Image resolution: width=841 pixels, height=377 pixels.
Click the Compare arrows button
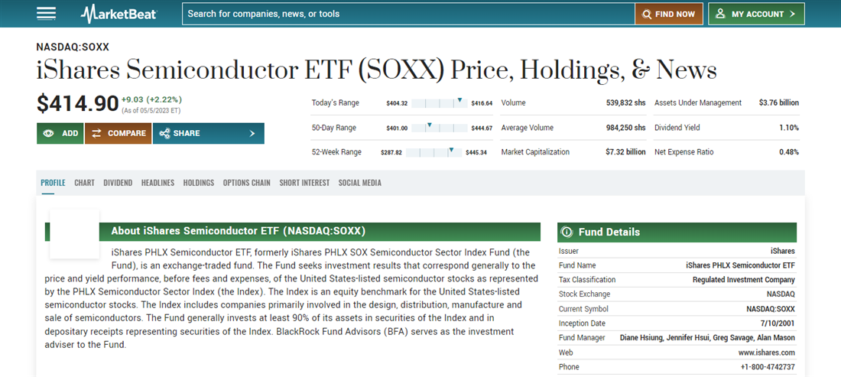tap(118, 133)
